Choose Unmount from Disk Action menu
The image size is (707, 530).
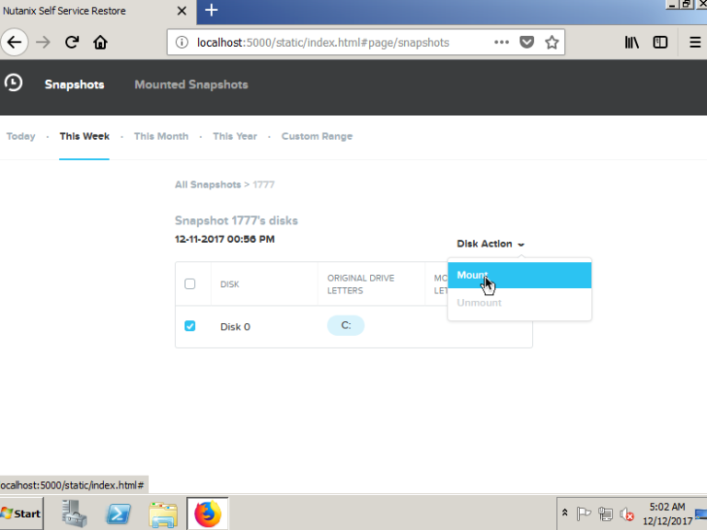click(519, 303)
